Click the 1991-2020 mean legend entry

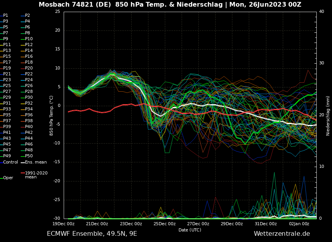[x=36, y=175]
